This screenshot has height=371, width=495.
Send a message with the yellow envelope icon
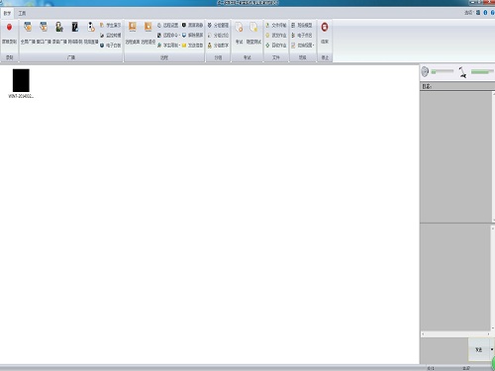pyautogui.click(x=192, y=46)
